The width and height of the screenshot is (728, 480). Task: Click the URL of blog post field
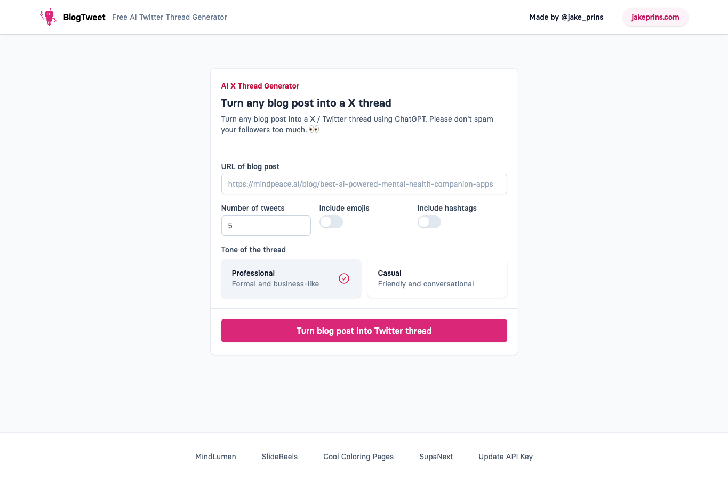point(364,184)
